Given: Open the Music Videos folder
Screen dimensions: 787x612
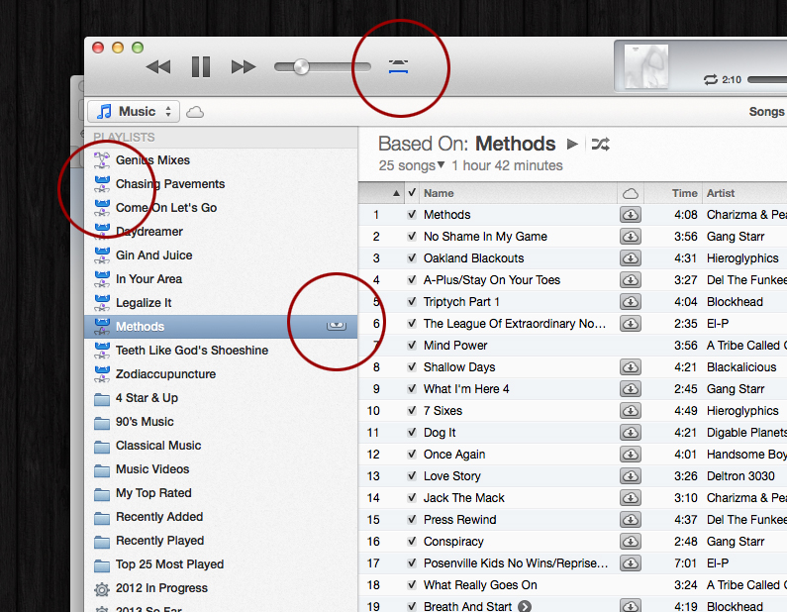Looking at the screenshot, I should [221, 469].
